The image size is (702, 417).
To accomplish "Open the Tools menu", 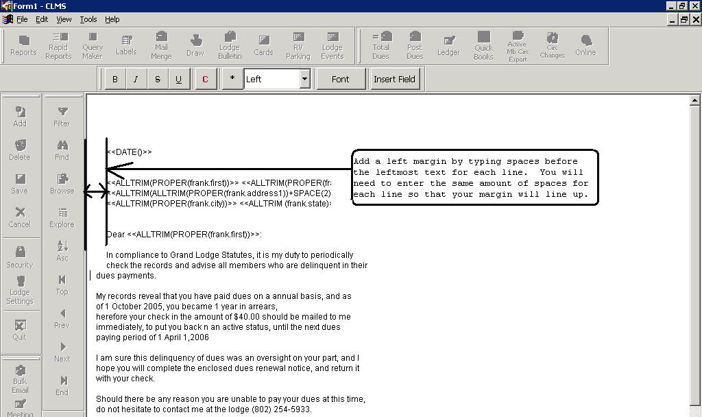I will pos(88,19).
